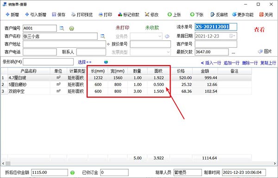Image resolution: width=278 pixels, height=178 pixels.
Task: Click 复制上行 copy row link
Action: pyautogui.click(x=268, y=63)
